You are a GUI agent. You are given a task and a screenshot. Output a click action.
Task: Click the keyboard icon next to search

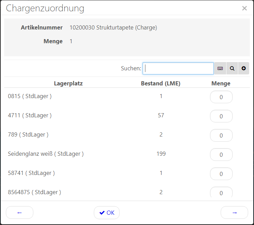pyautogui.click(x=220, y=69)
